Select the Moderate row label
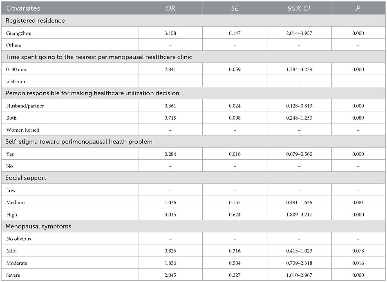This screenshot has height=282, width=387. click(x=17, y=263)
